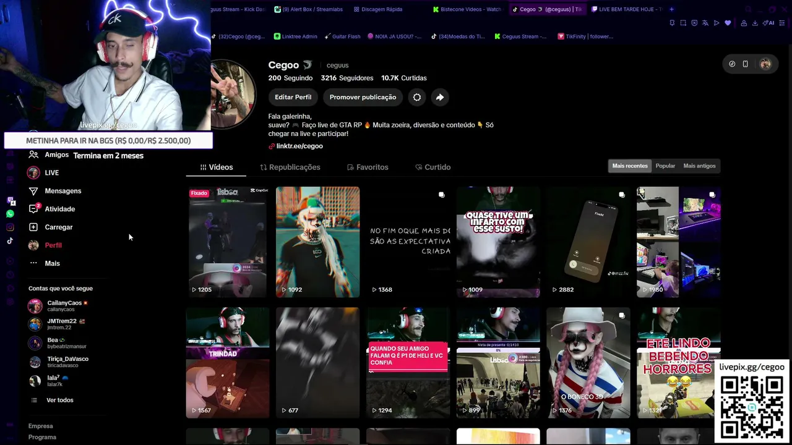This screenshot has height=445, width=792.
Task: Open Tiriça_DaVasco followed account
Action: (59, 362)
